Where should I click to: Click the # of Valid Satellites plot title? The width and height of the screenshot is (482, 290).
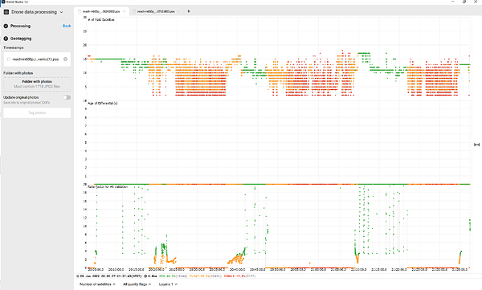tap(101, 20)
